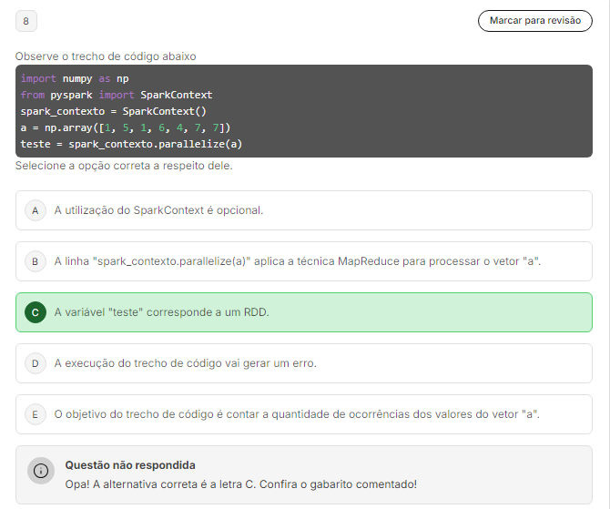Select the letter E option circle

tap(35, 414)
